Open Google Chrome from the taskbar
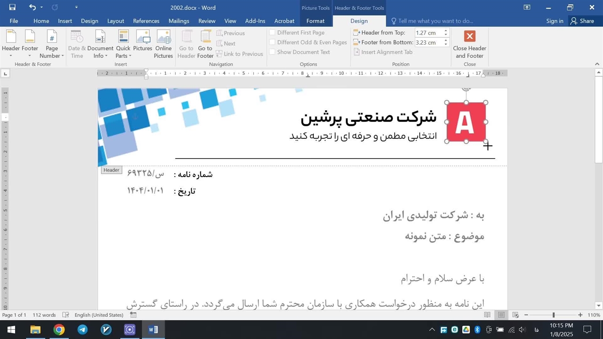 [x=59, y=330]
